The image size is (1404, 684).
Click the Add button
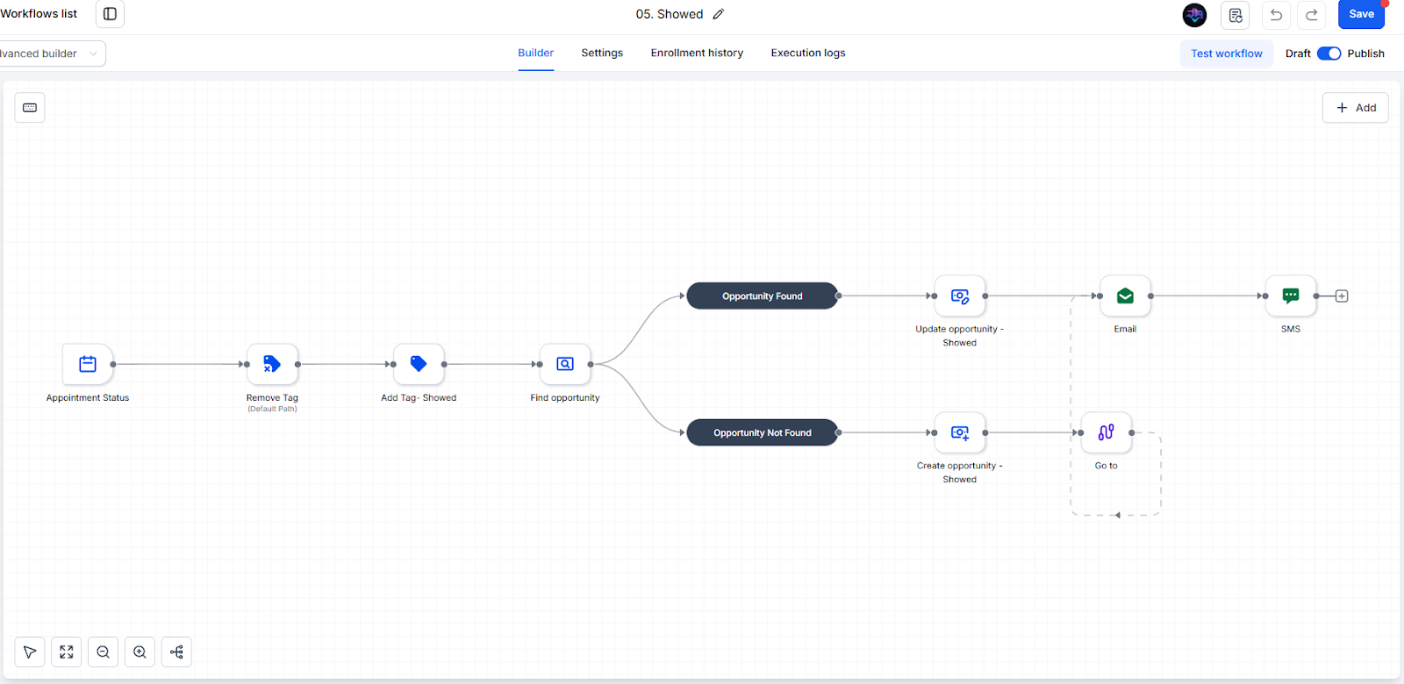pyautogui.click(x=1356, y=108)
